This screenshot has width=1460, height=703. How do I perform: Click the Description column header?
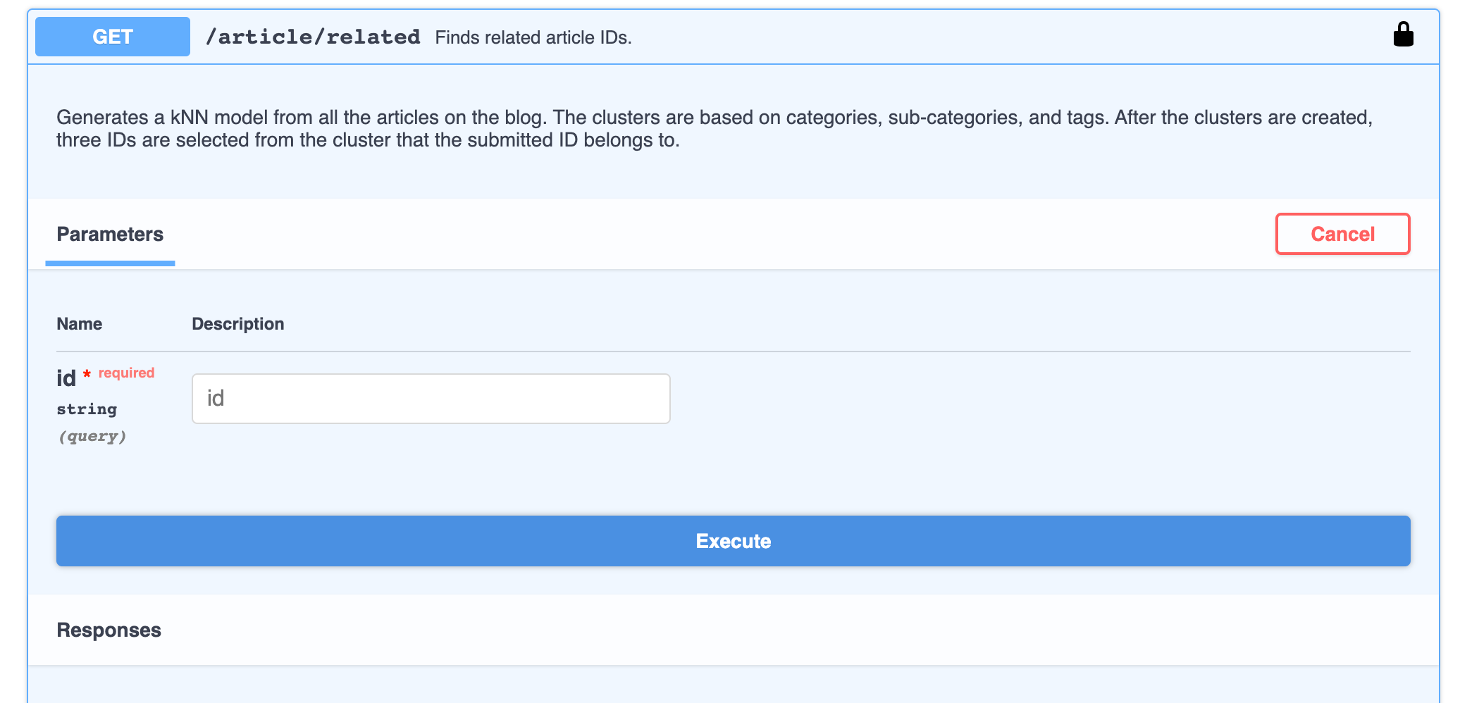coord(237,324)
